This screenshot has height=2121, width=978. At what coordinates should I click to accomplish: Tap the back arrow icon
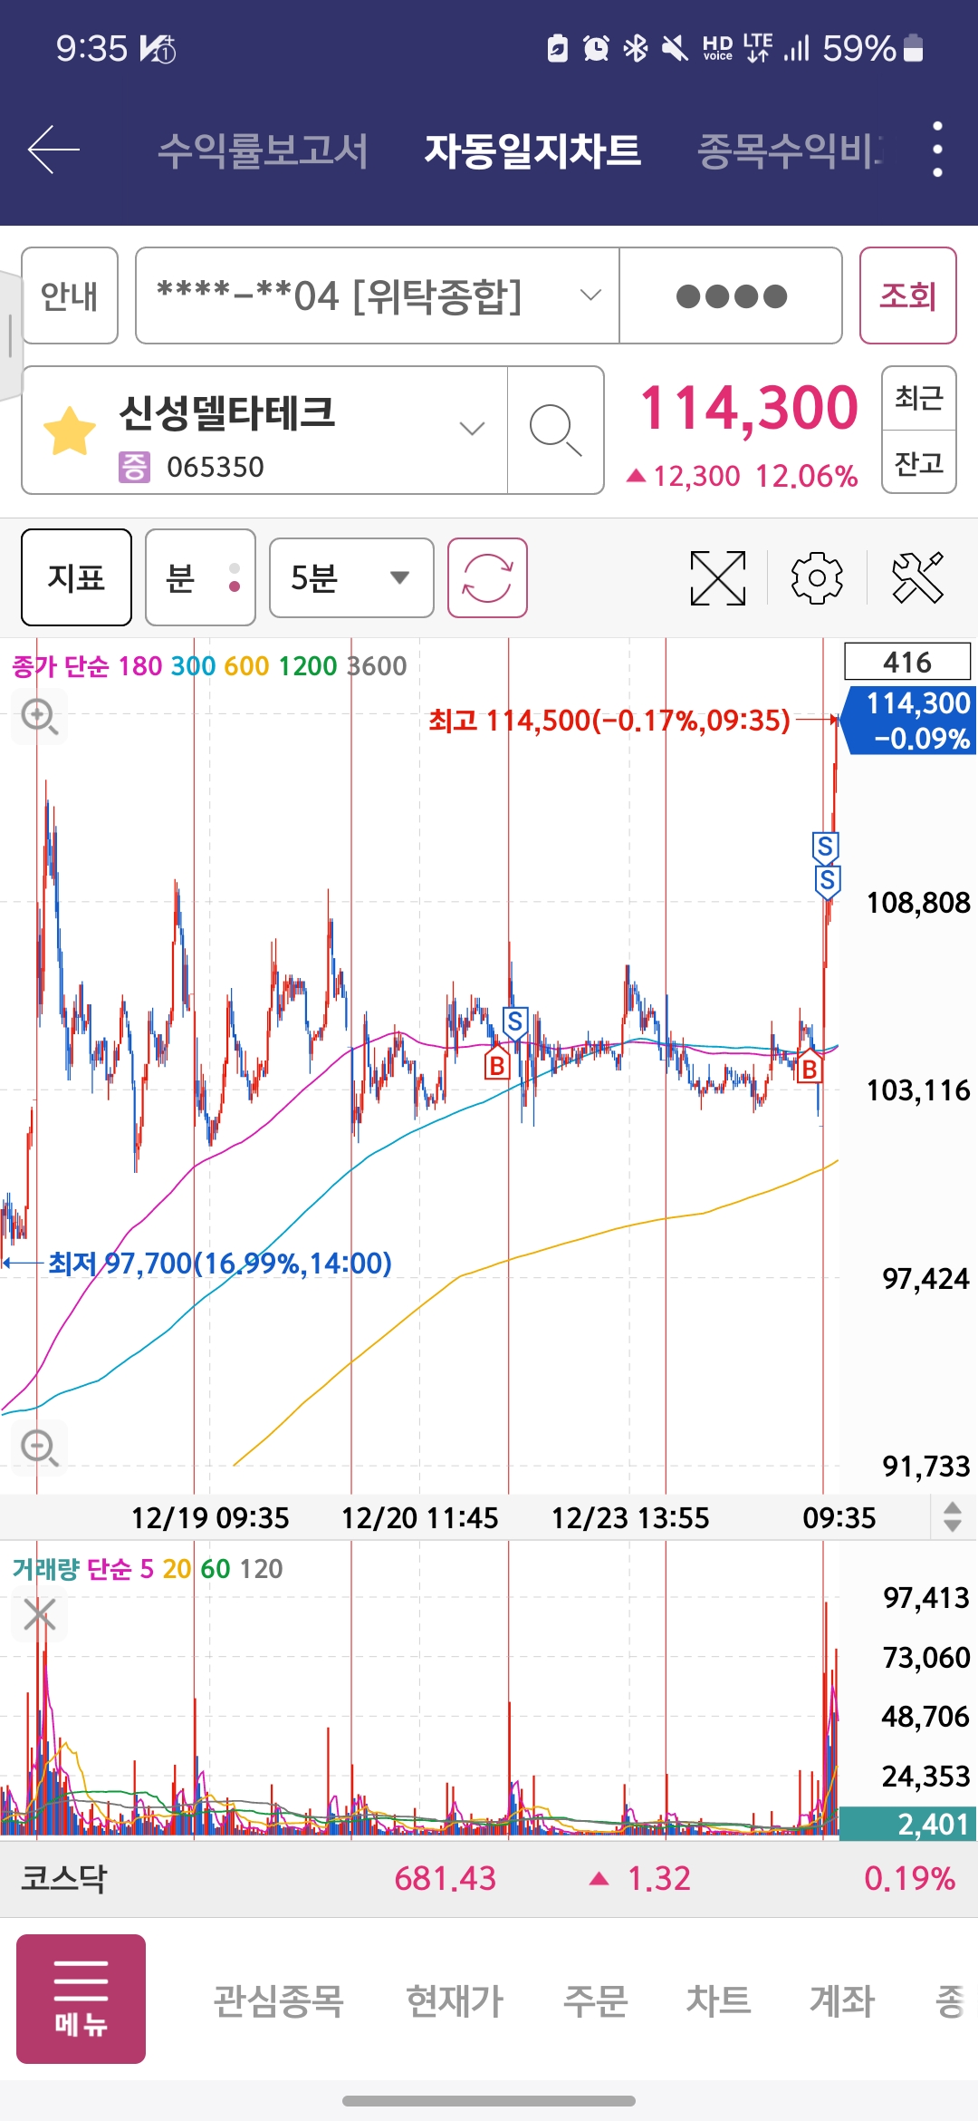pyautogui.click(x=53, y=150)
